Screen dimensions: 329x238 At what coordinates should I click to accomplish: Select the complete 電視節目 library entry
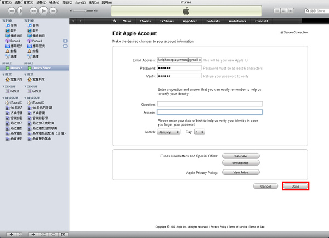(x=36, y=36)
